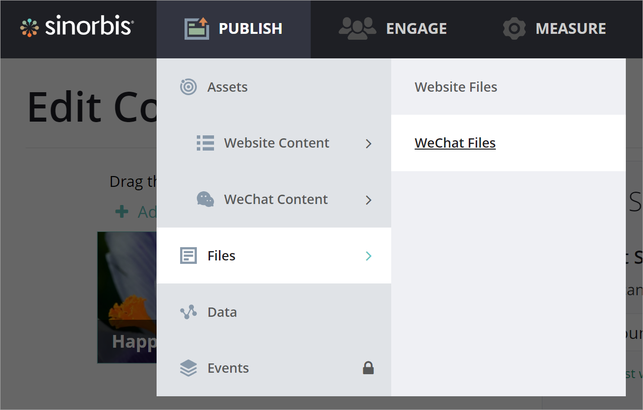Select Website Files in the submenu

tap(456, 87)
